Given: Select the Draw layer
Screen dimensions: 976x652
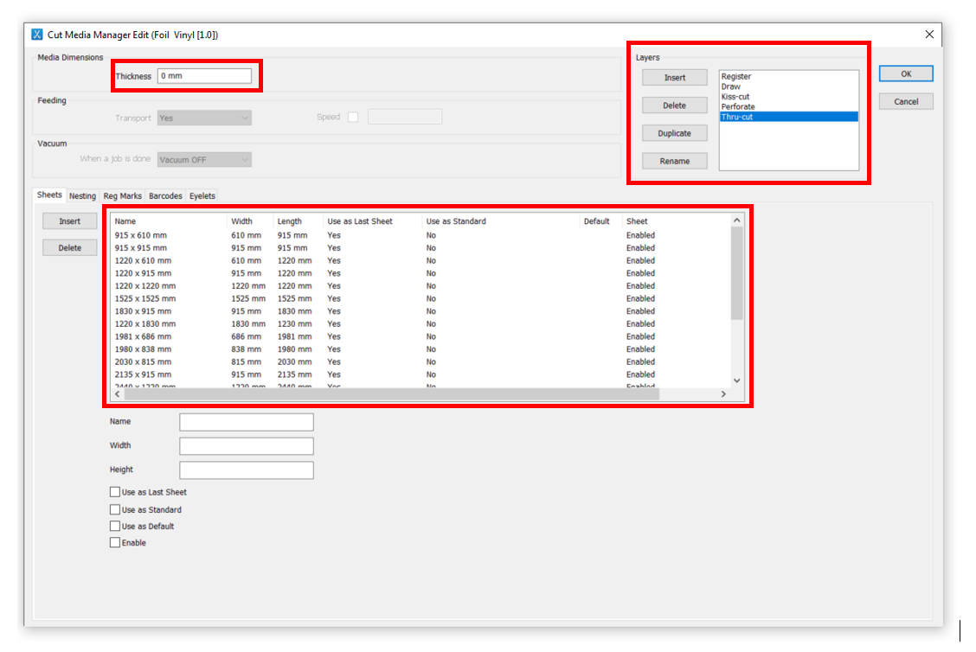Looking at the screenshot, I should (x=788, y=86).
